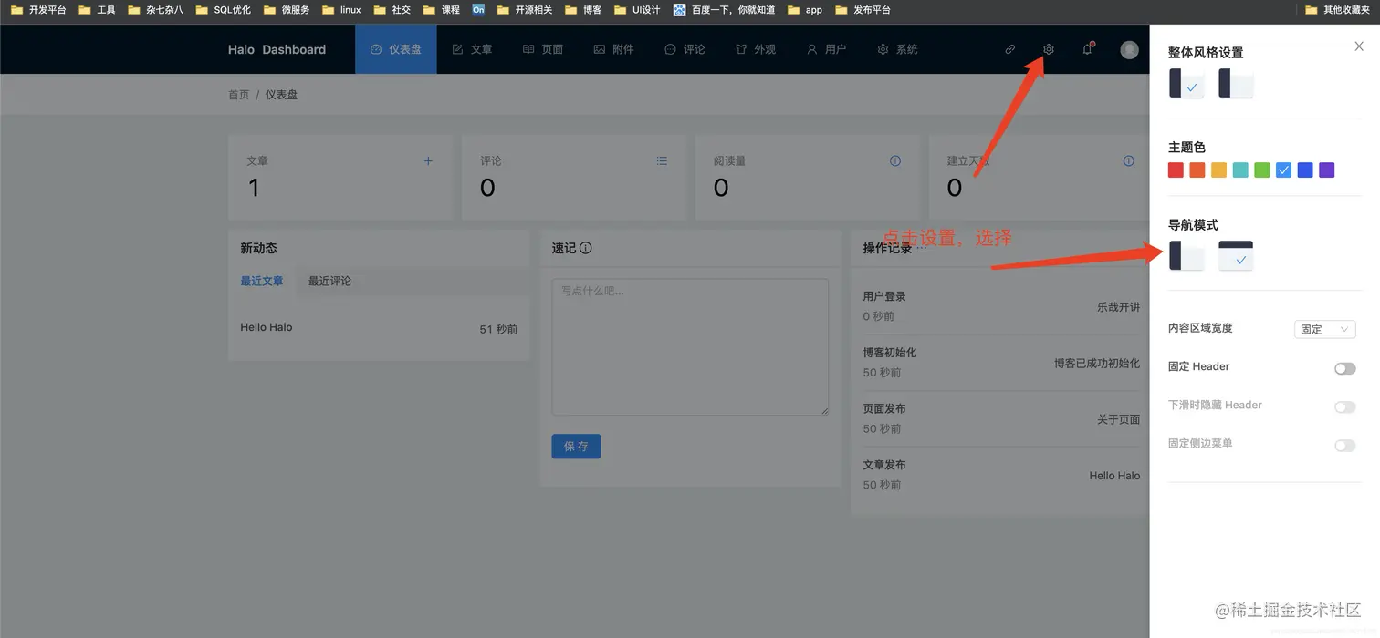Open 工具 bookmark folder
This screenshot has height=638, width=1380.
(97, 10)
